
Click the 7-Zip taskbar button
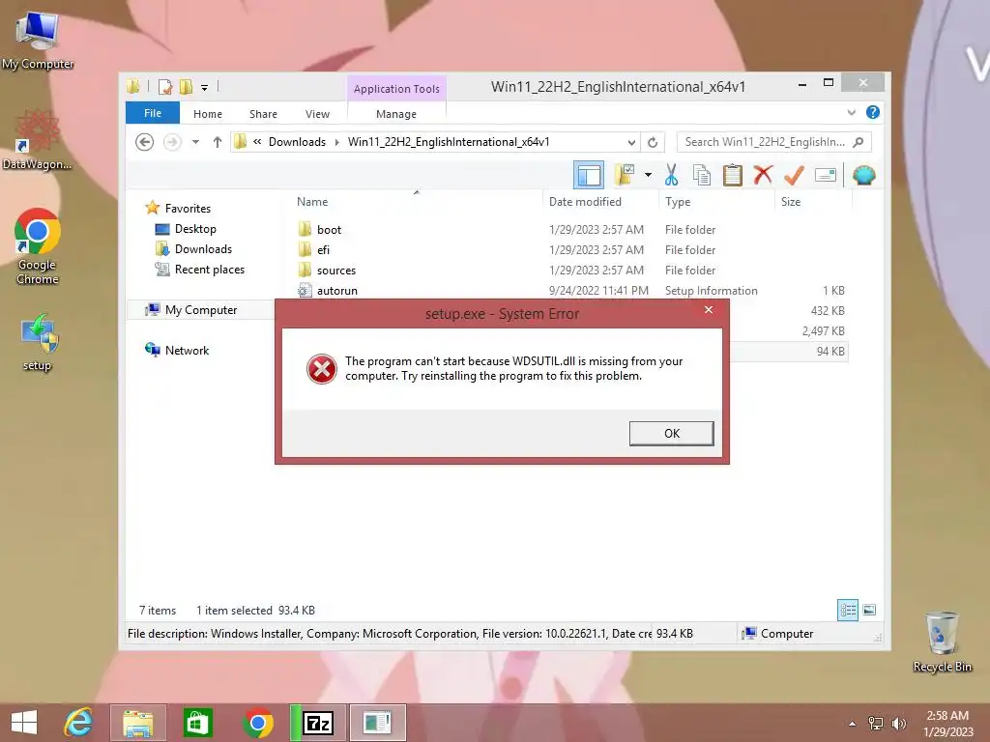[x=317, y=723]
